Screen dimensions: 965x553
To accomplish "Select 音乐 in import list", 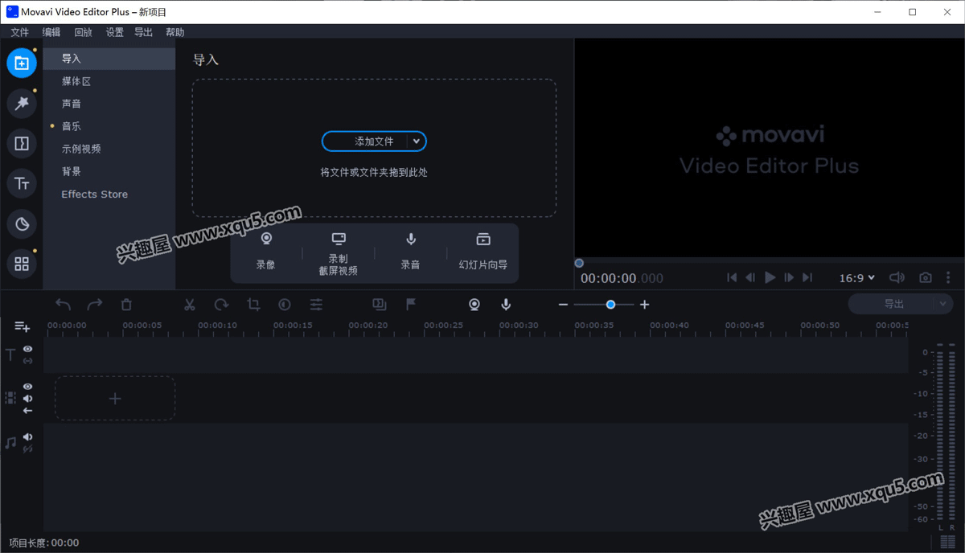I will [109, 126].
